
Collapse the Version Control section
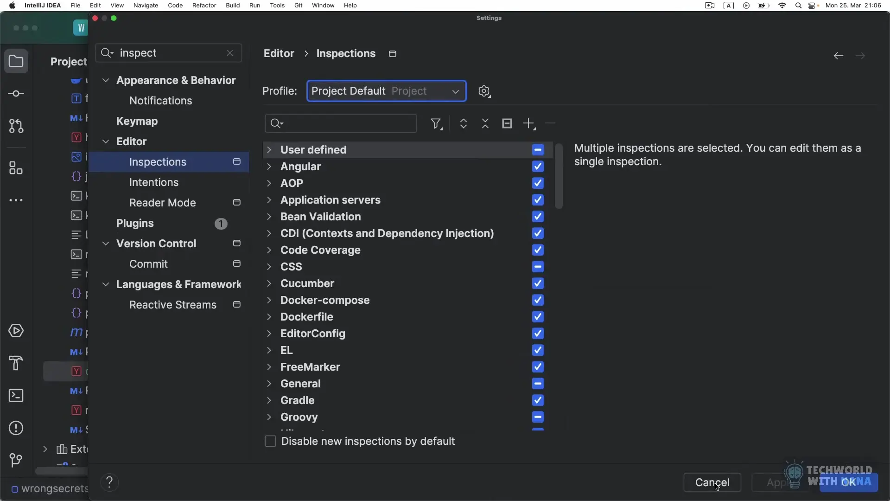click(106, 244)
